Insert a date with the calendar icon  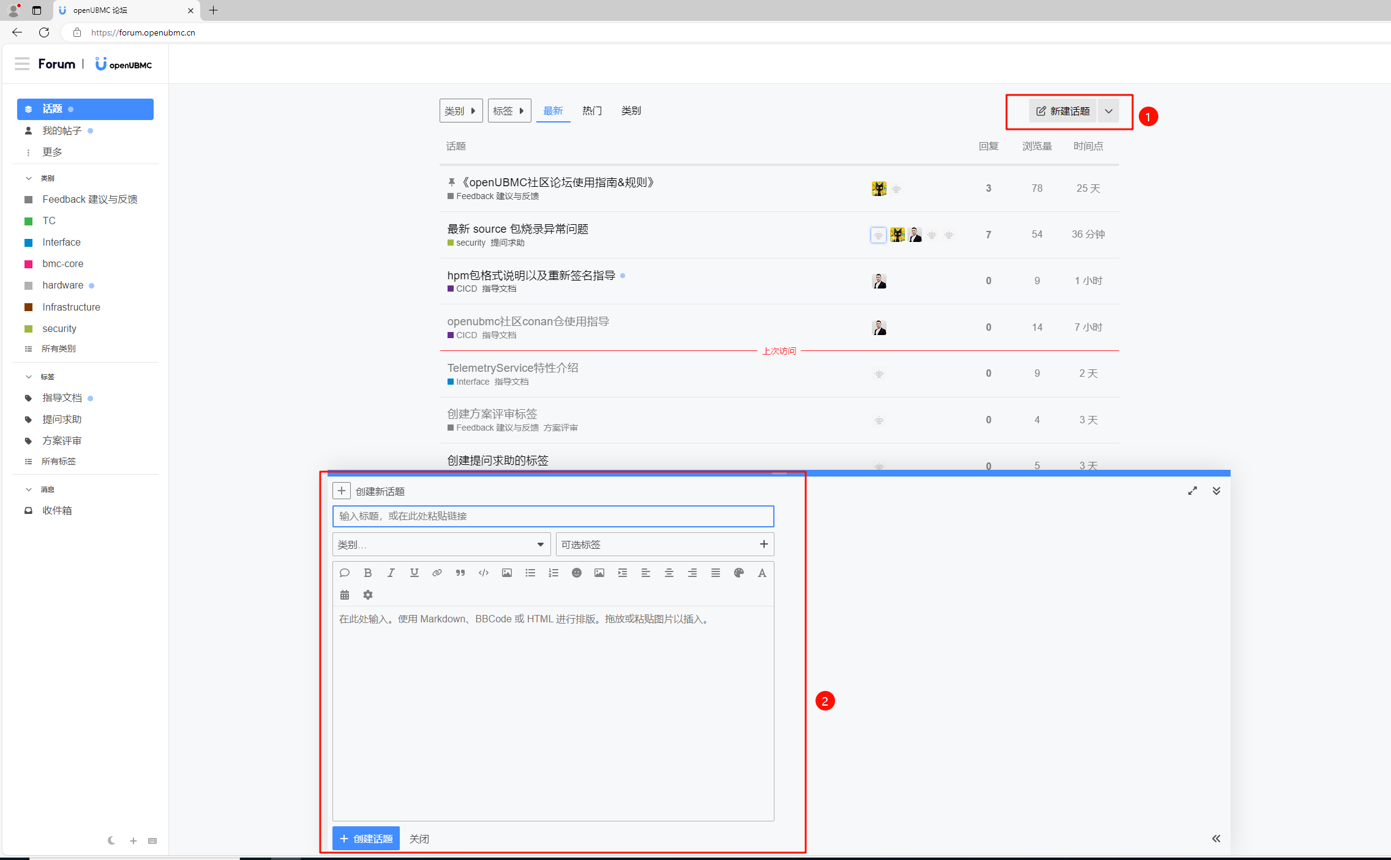pyautogui.click(x=345, y=595)
